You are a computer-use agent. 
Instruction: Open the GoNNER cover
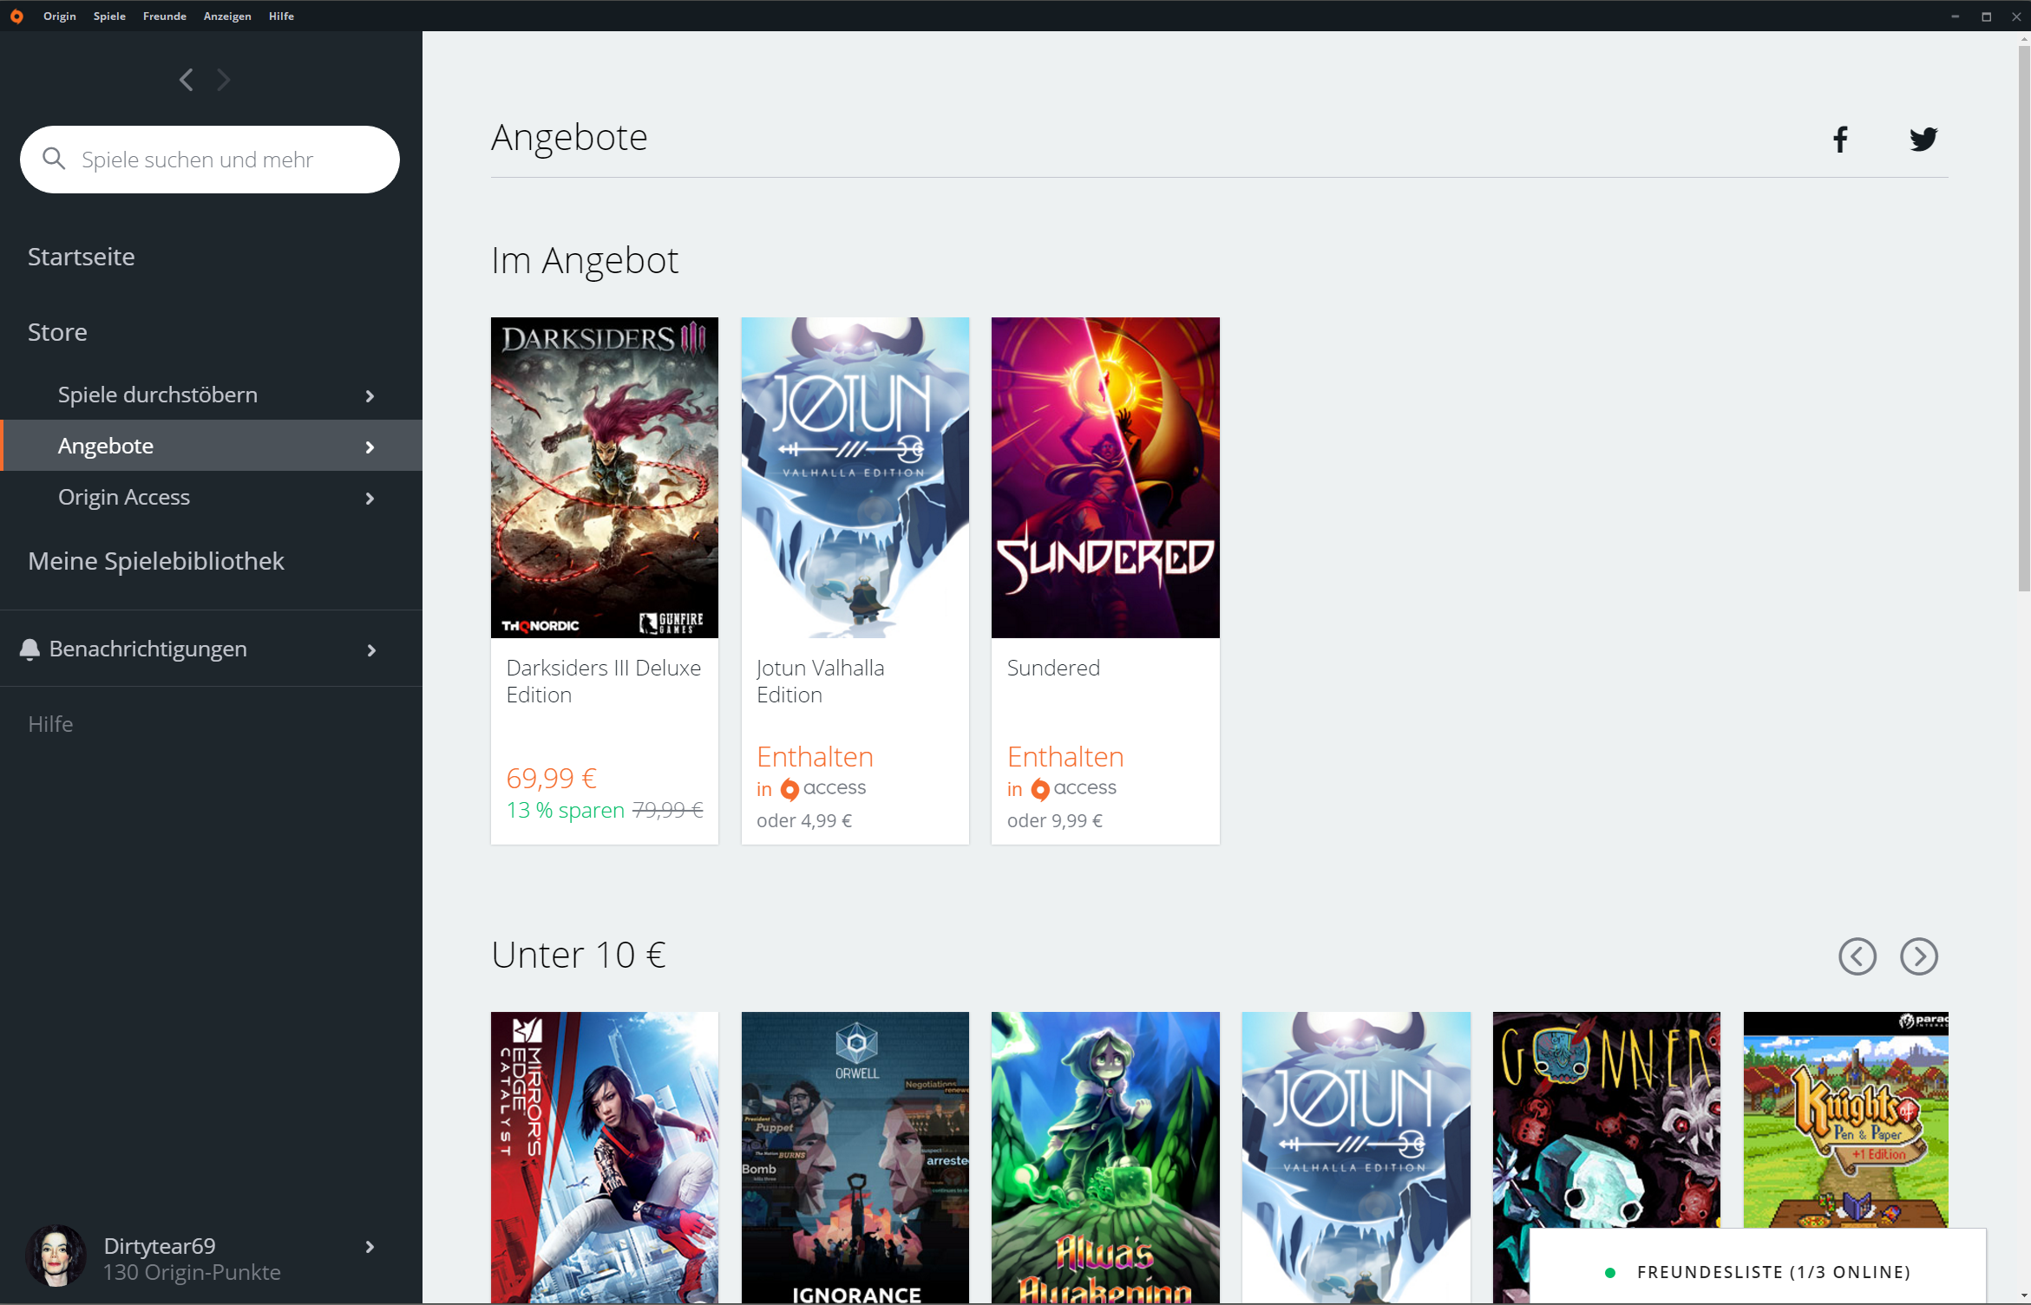click(x=1606, y=1119)
